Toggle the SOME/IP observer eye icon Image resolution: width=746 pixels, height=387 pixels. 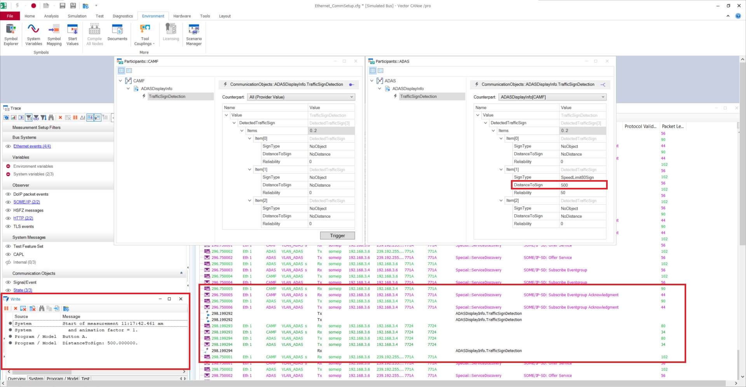[8, 202]
